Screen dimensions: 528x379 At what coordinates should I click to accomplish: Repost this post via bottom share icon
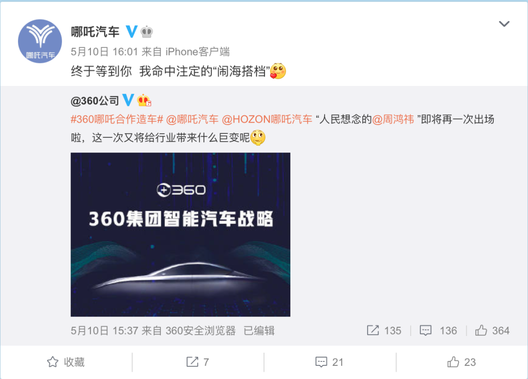(x=192, y=362)
